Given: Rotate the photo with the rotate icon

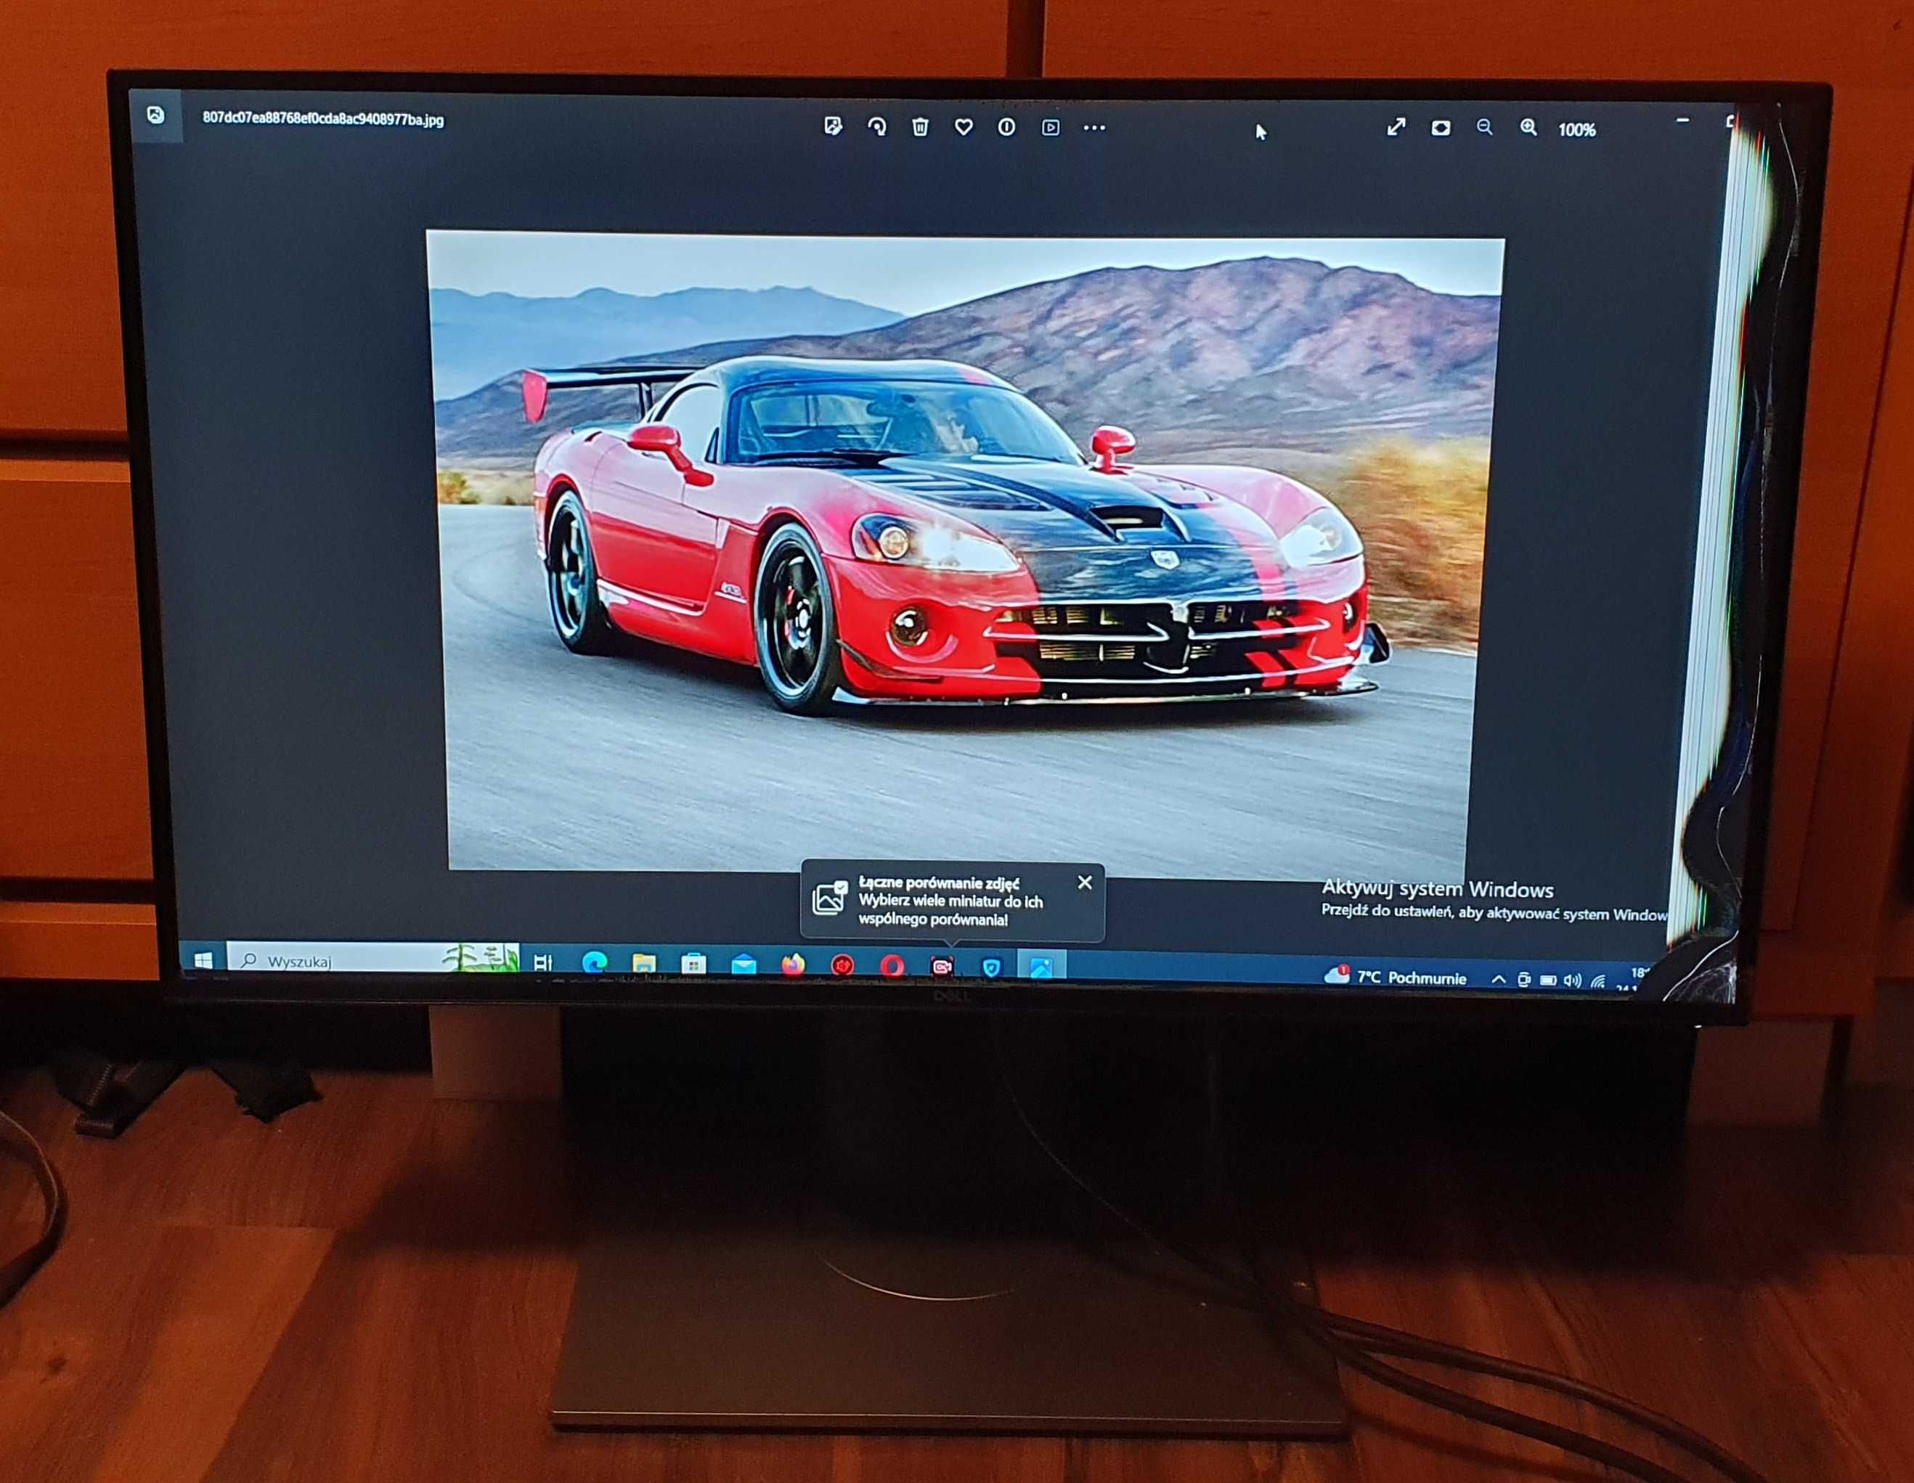Looking at the screenshot, I should pos(876,127).
